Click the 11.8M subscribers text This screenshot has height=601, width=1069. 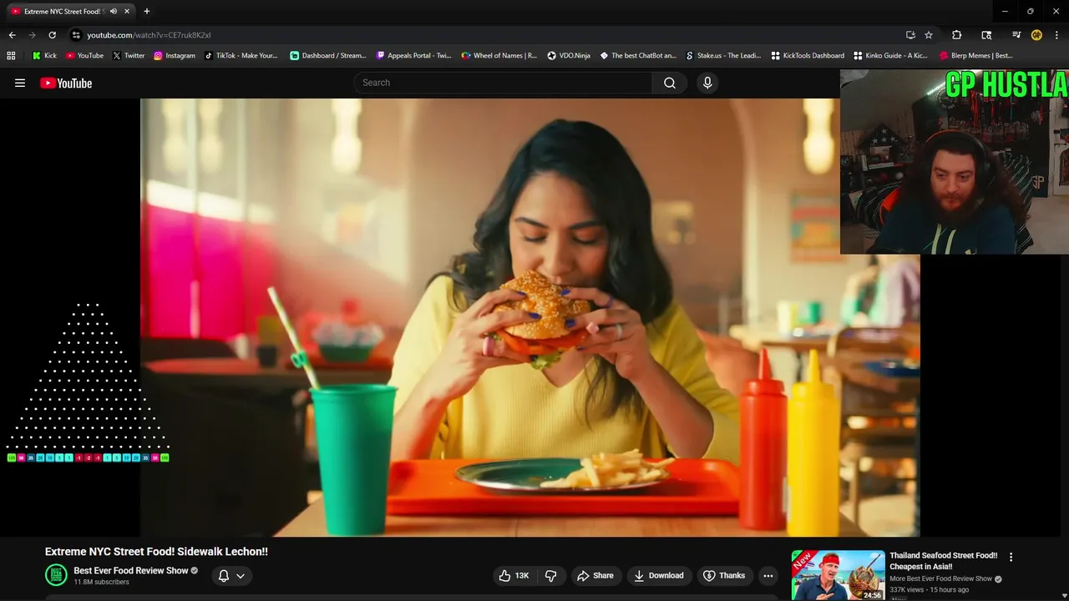coord(101,582)
